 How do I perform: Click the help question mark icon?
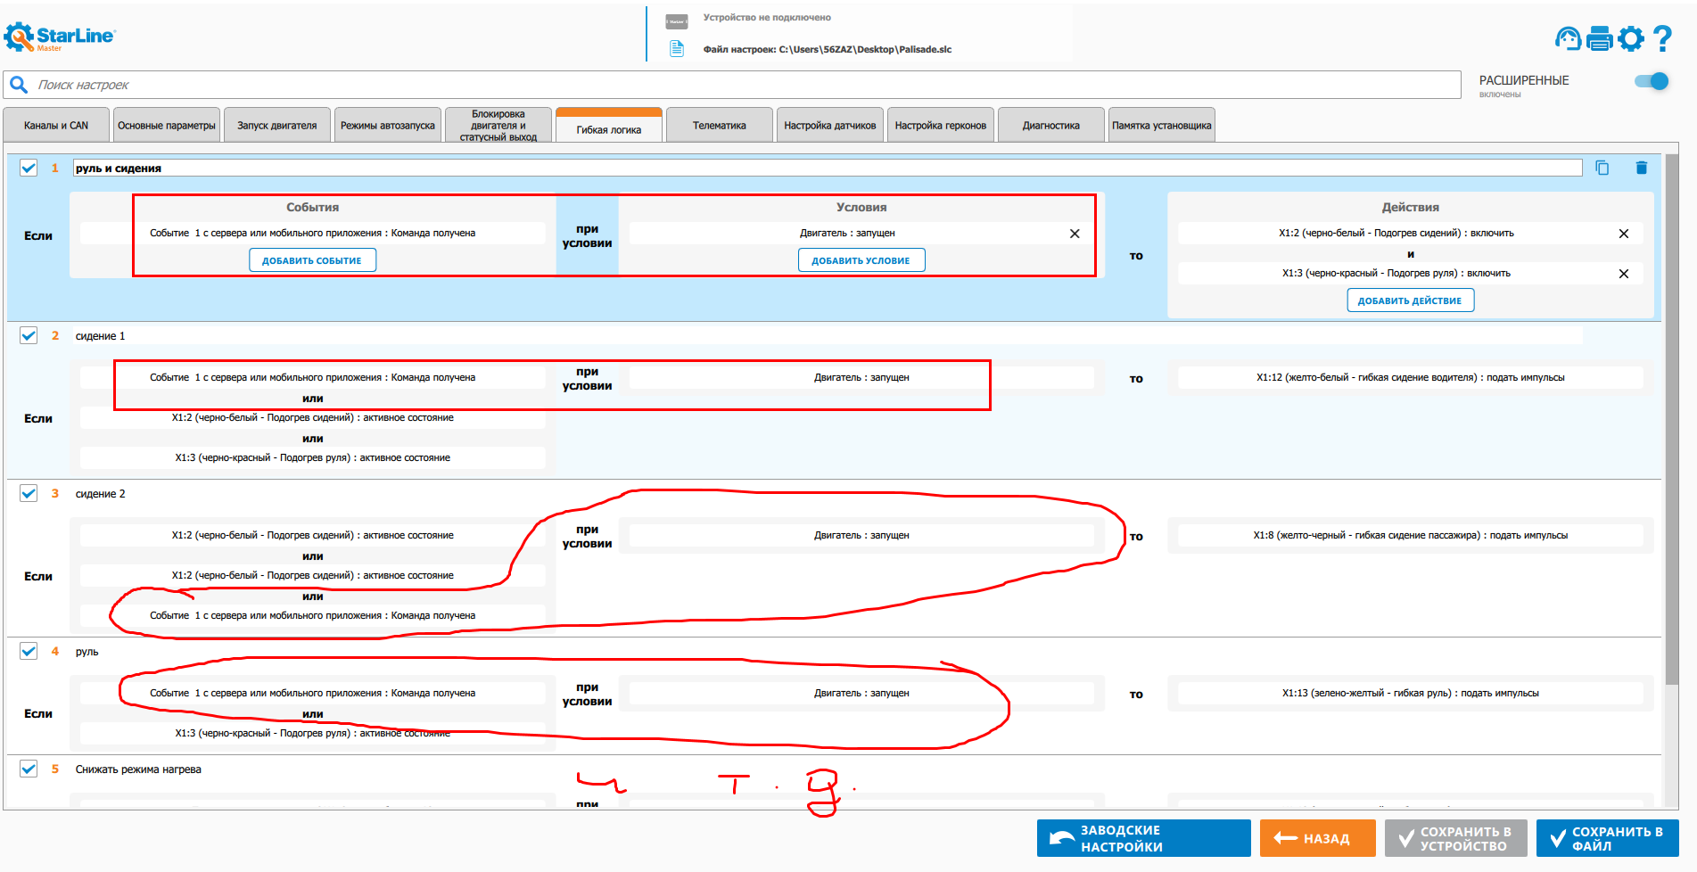coord(1662,38)
